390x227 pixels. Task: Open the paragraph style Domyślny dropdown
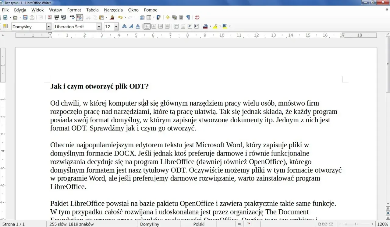49,27
